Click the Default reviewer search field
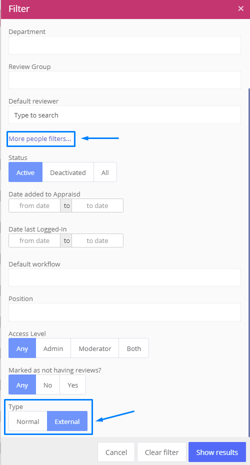 124,115
